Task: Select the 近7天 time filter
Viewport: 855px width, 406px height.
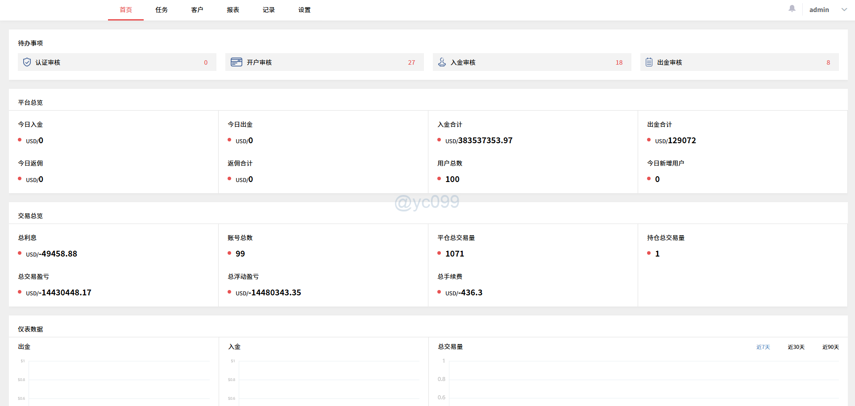Action: [763, 347]
